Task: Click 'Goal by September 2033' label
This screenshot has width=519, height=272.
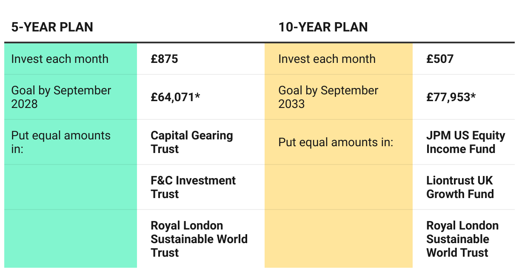Action: pos(328,97)
